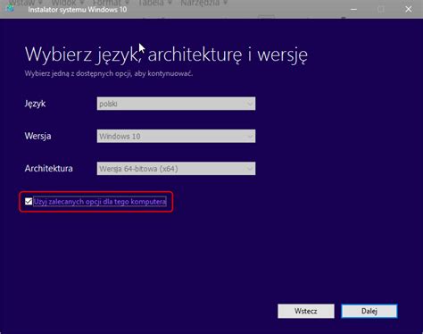Screen dimensions: 423x334
Task: Click the Architektura label
Action: [x=49, y=169]
